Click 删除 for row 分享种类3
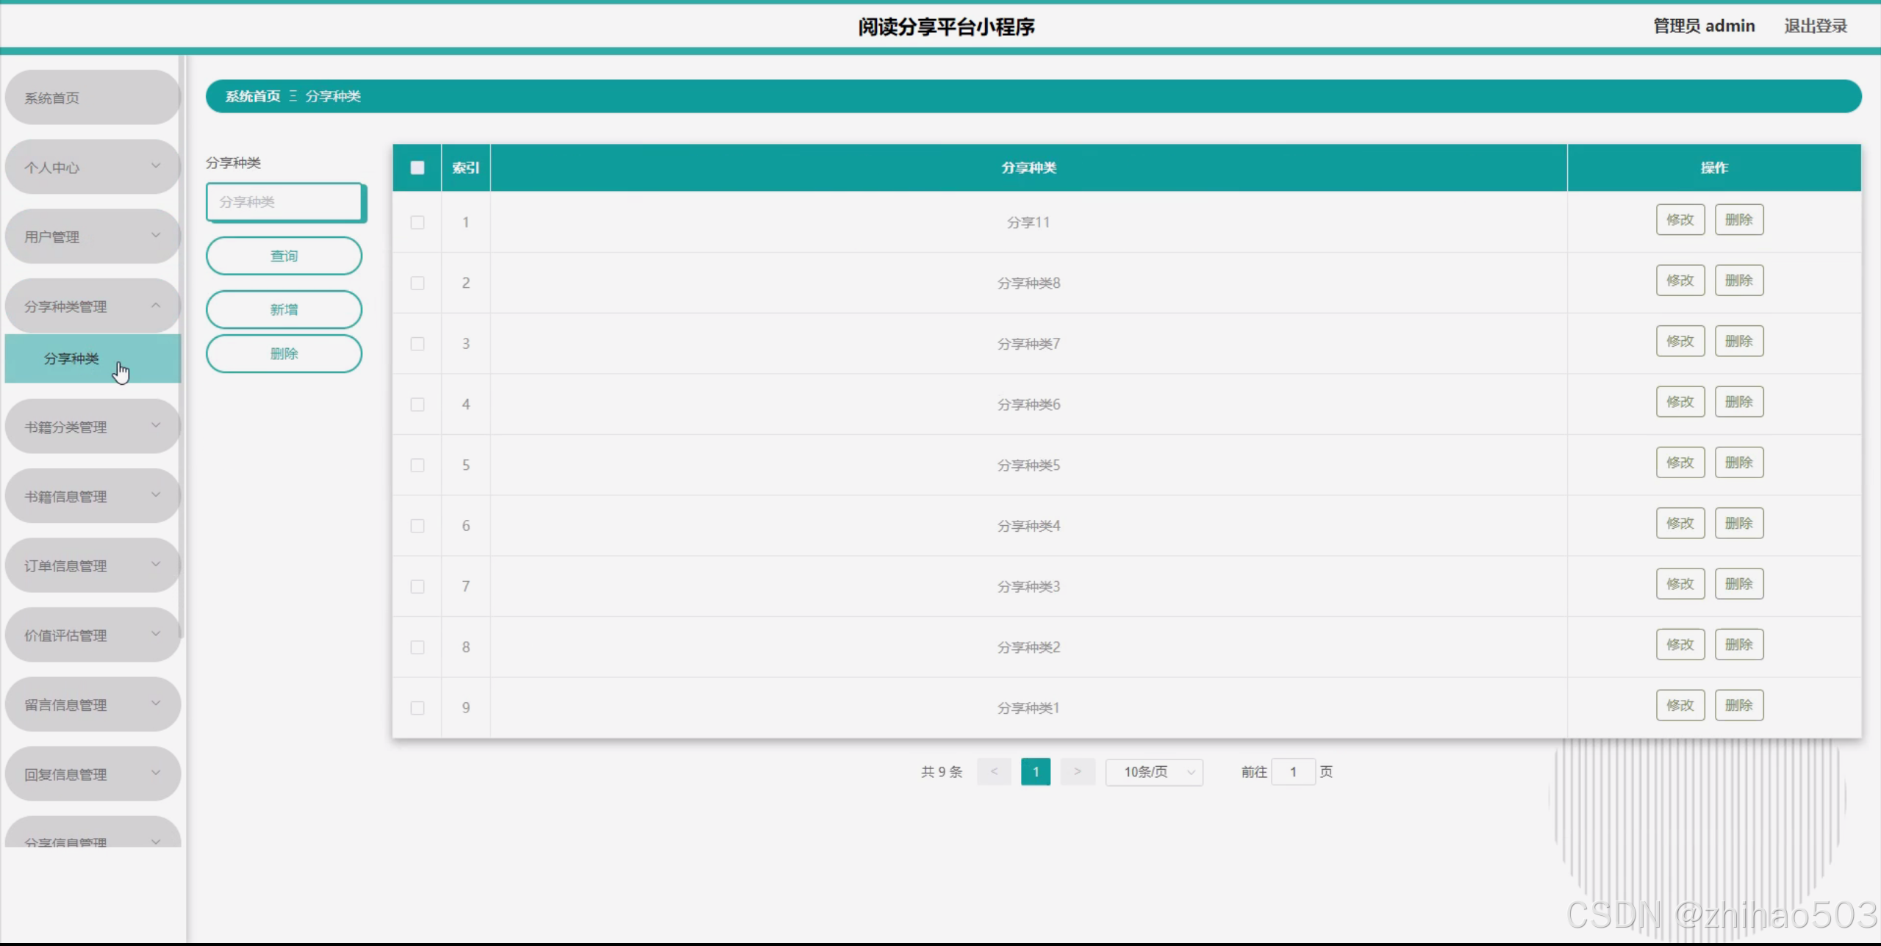This screenshot has width=1881, height=946. click(1738, 584)
